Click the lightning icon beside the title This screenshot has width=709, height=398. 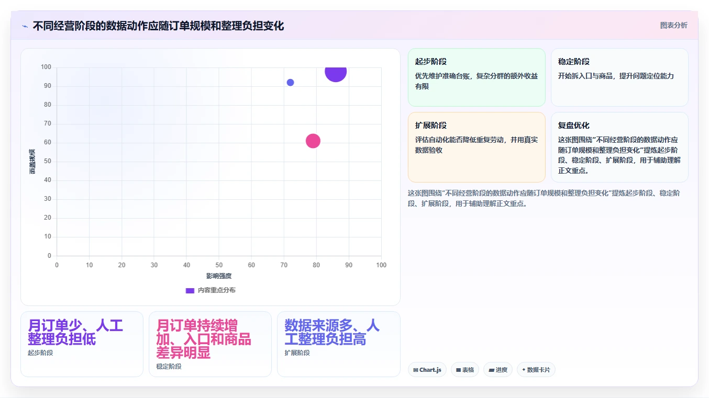tap(25, 26)
